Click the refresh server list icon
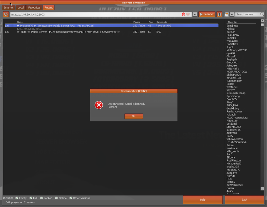 tap(6, 14)
